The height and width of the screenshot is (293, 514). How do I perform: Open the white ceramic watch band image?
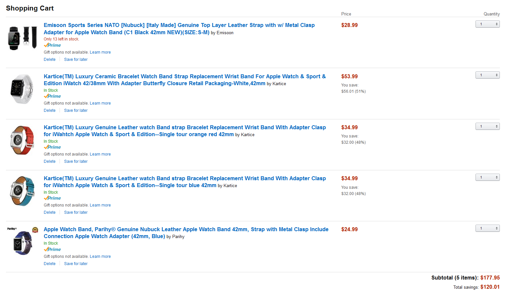(22, 89)
